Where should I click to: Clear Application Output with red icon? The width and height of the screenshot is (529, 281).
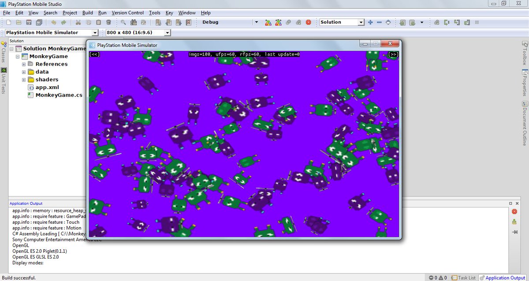coord(514,212)
